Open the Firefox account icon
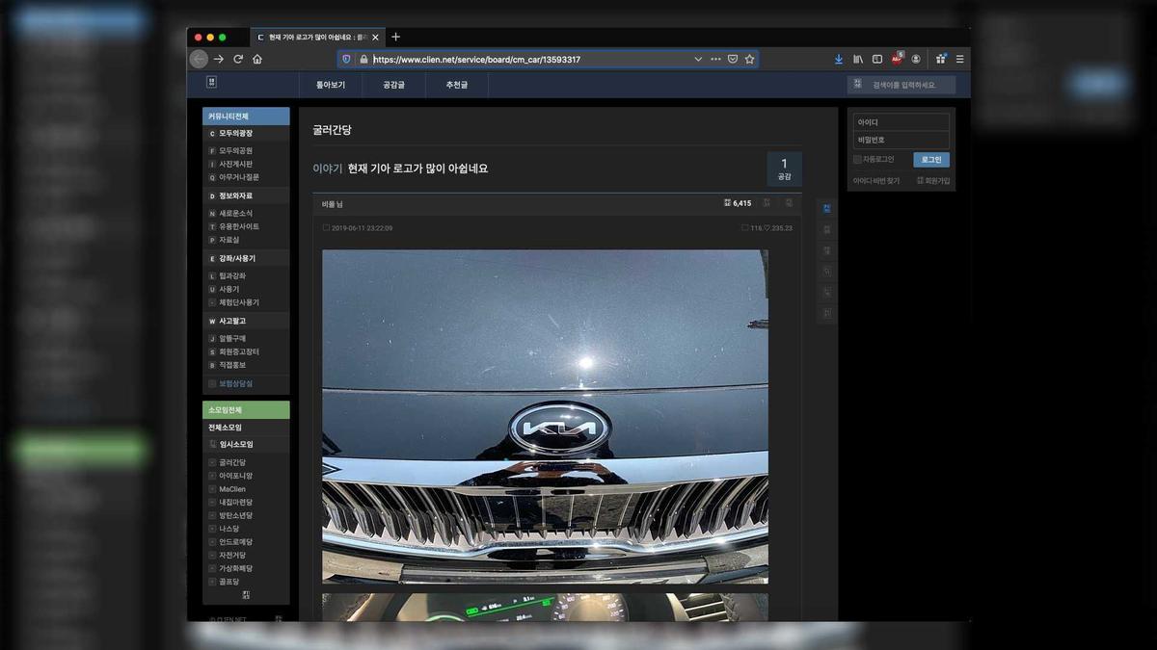1157x650 pixels. pos(916,59)
